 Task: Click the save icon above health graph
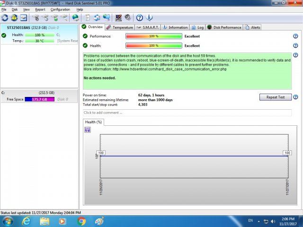(x=87, y=130)
